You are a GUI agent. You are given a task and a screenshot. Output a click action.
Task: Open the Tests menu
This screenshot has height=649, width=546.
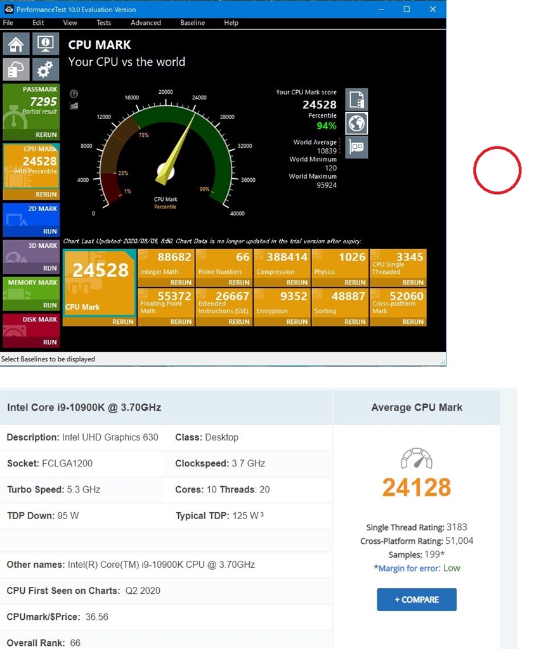click(x=103, y=23)
